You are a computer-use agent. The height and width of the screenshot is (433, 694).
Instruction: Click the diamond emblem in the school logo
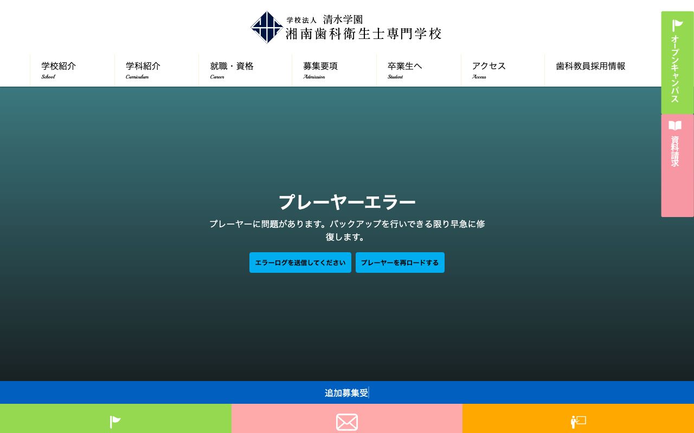tap(267, 28)
